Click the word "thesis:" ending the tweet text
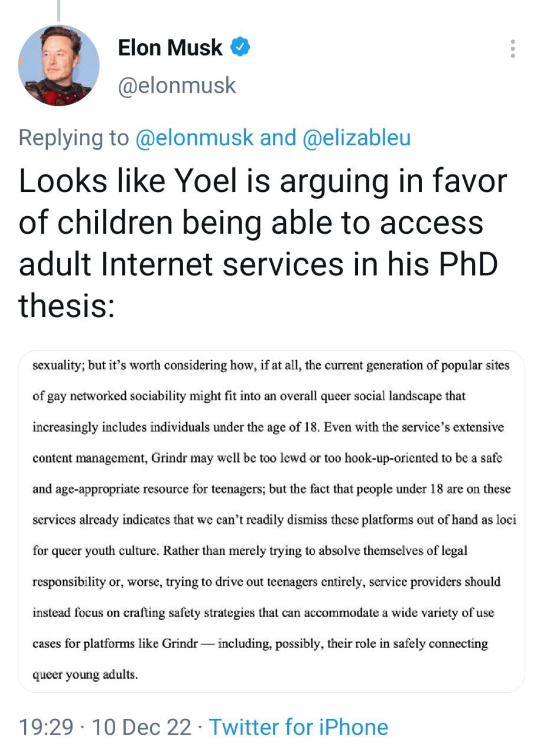Image resolution: width=543 pixels, height=756 pixels. tap(66, 306)
